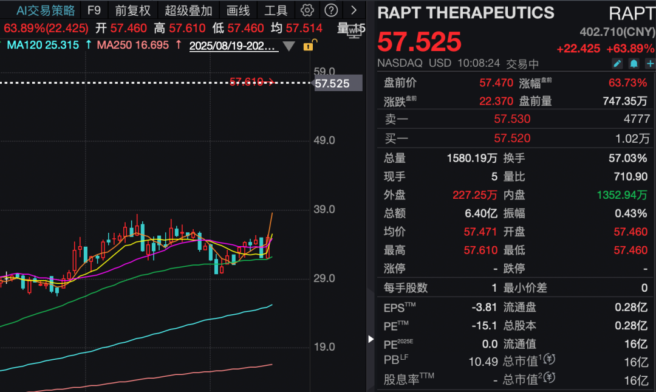This screenshot has width=656, height=392.
Task: Open the 前复权 adjustment option
Action: tap(132, 10)
